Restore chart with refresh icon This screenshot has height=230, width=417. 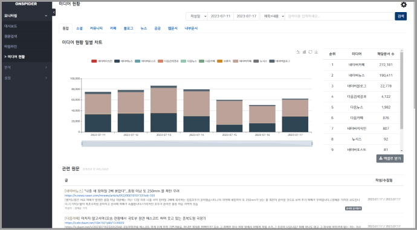click(310, 52)
